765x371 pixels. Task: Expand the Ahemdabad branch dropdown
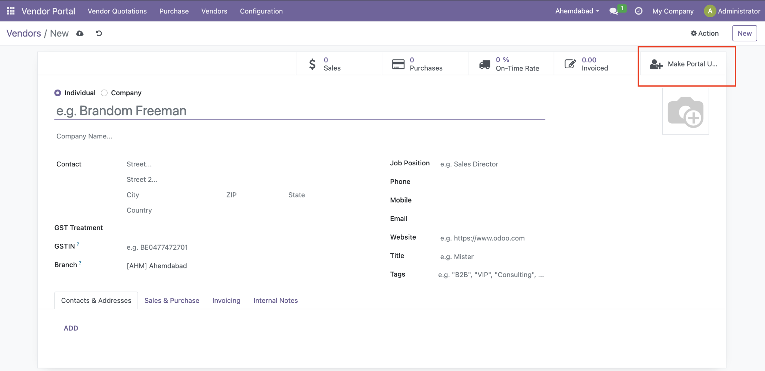point(577,11)
